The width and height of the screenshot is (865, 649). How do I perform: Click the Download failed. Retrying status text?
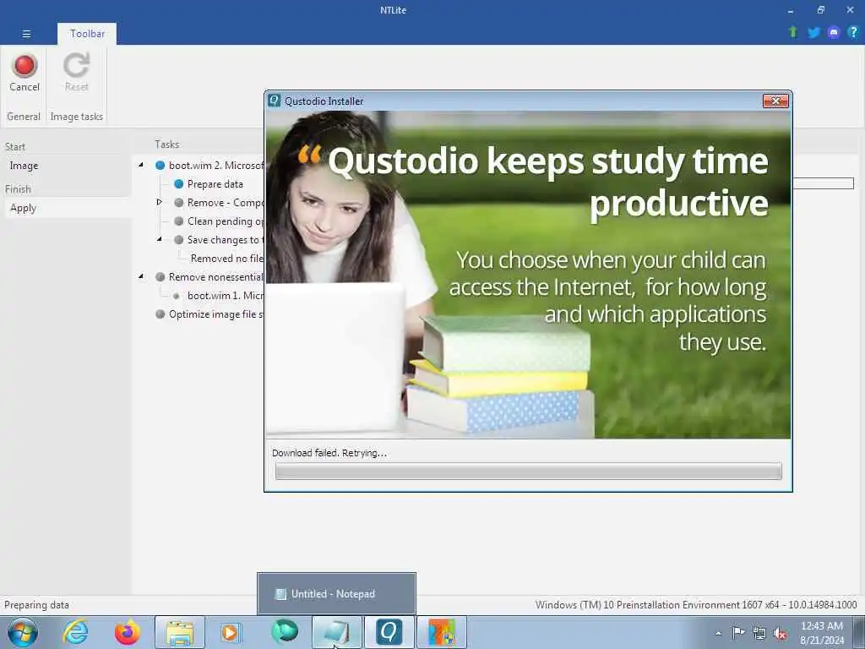(x=329, y=453)
